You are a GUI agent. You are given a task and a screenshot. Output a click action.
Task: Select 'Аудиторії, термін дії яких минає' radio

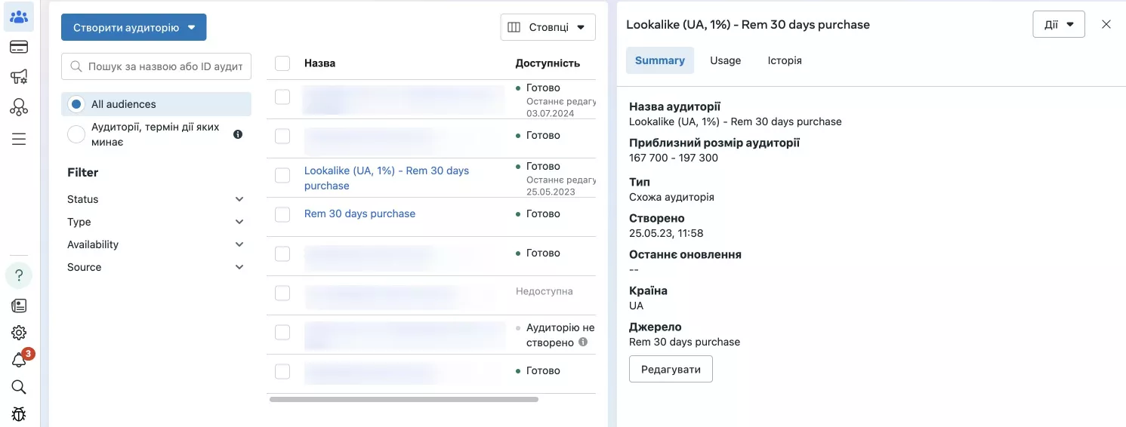coord(76,134)
